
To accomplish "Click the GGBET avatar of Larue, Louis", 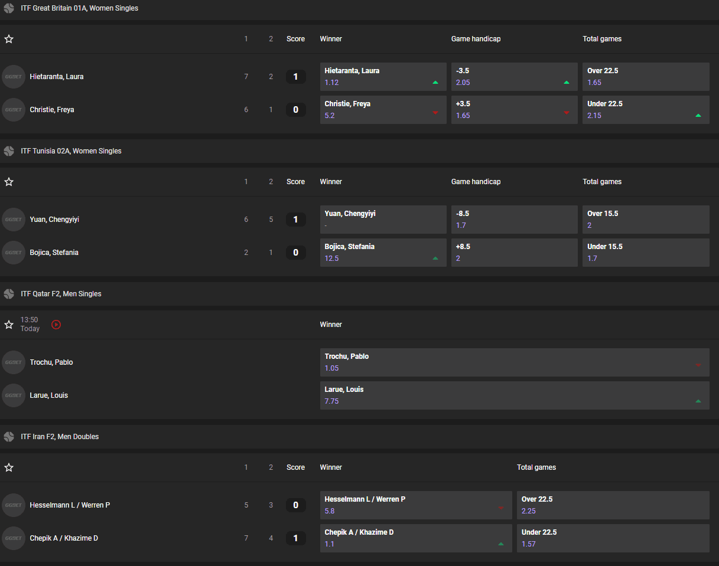I will point(14,395).
